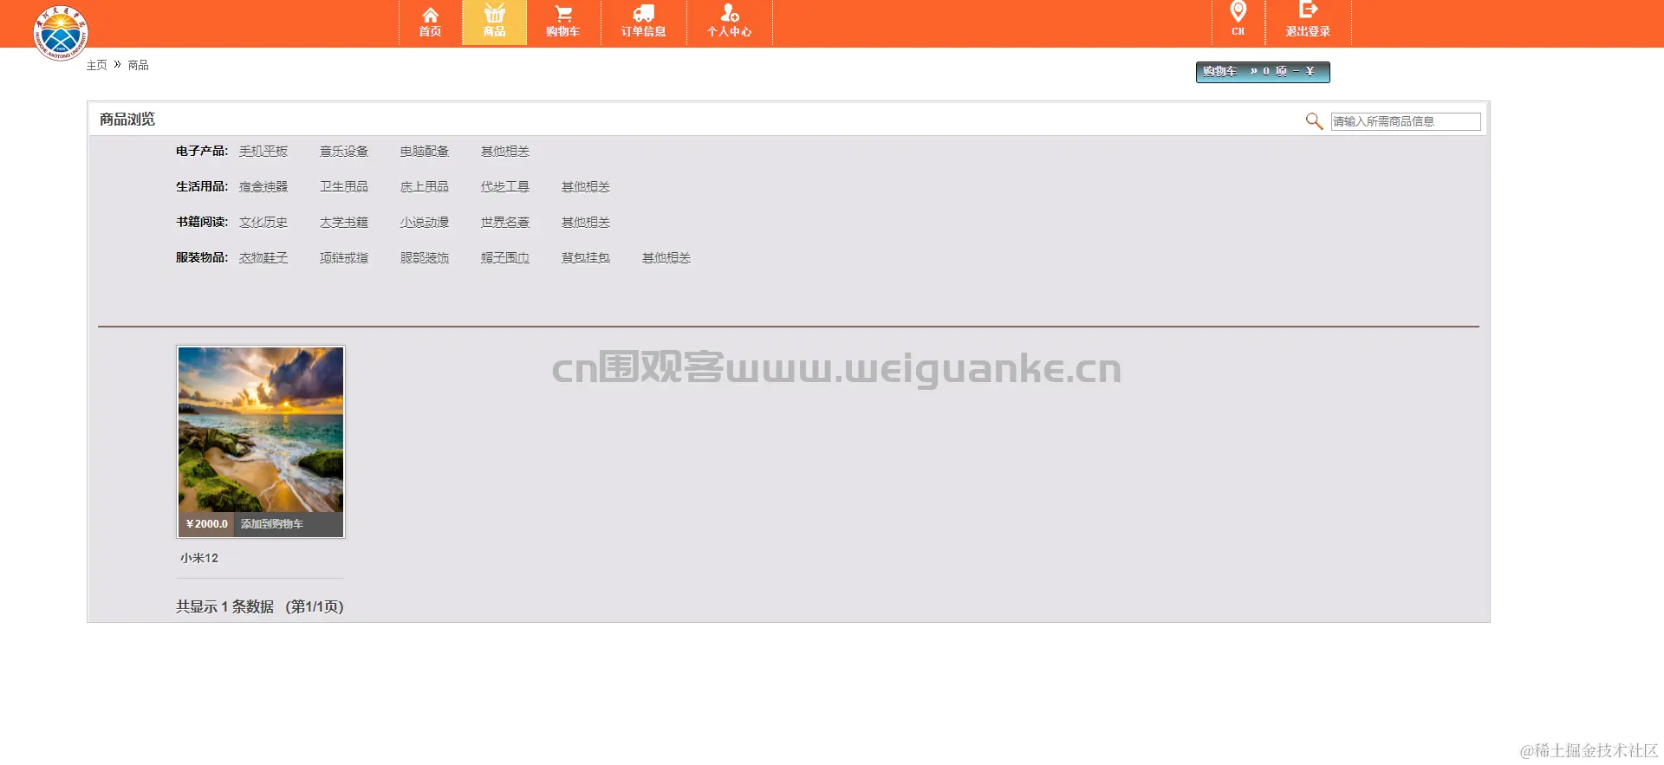Filter by 背包挂包 category
The height and width of the screenshot is (765, 1664).
point(586,258)
